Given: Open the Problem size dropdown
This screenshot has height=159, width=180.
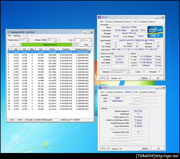Looking at the screenshot, I should 27,40.
